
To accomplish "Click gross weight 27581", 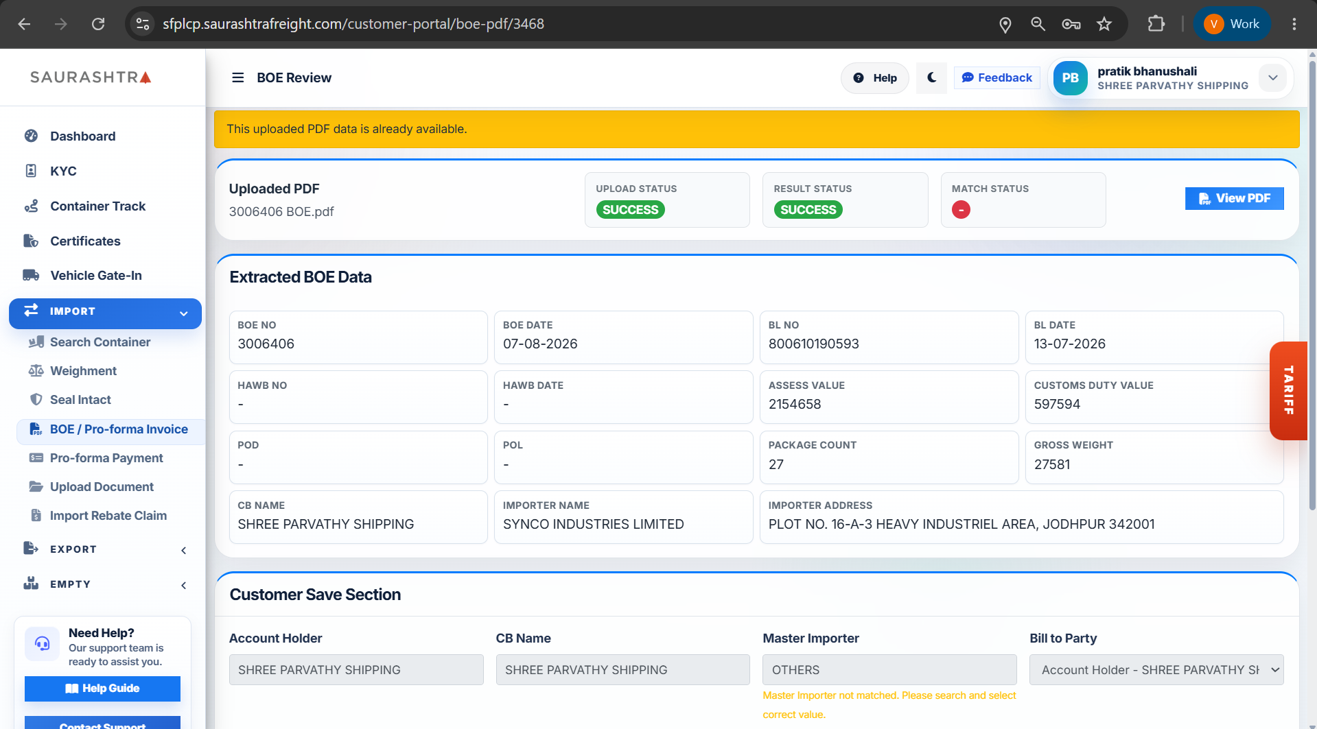I will pyautogui.click(x=1052, y=464).
